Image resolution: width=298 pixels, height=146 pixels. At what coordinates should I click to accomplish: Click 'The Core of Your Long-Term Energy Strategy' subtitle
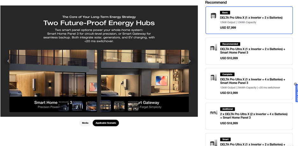tap(99, 17)
